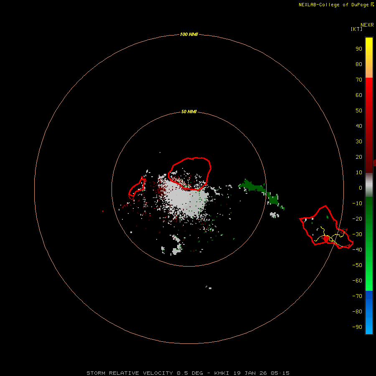Click the 0 value on the velocity scale

[361, 188]
